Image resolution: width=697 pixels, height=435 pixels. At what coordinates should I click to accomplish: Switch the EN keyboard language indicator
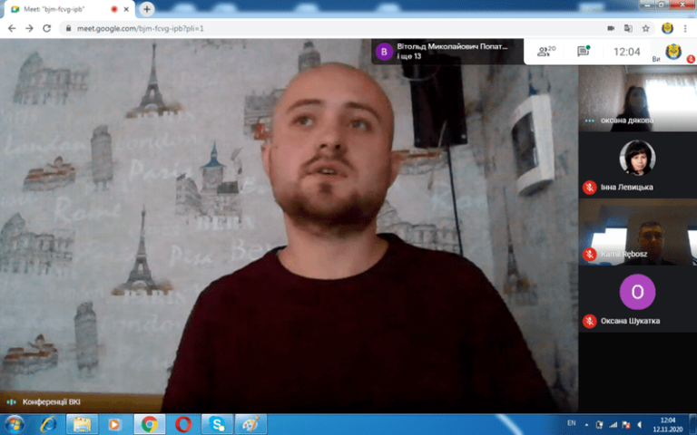pyautogui.click(x=570, y=423)
